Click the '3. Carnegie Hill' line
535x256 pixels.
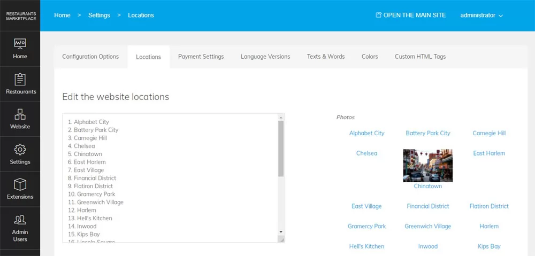coord(87,138)
